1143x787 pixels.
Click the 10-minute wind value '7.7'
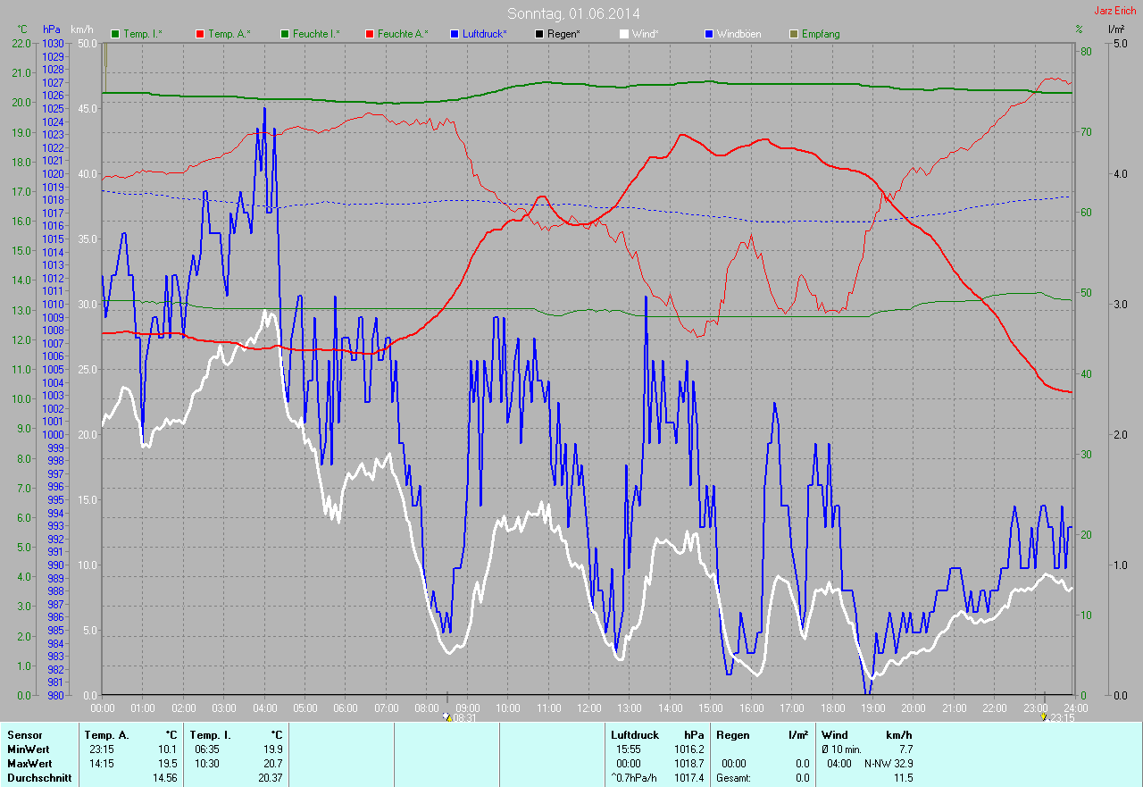click(905, 749)
